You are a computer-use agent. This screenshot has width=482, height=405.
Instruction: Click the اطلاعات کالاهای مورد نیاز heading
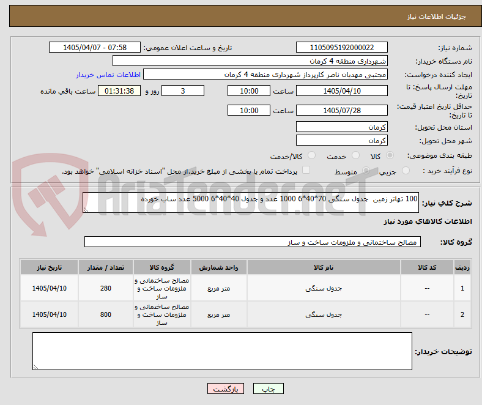[428, 221]
